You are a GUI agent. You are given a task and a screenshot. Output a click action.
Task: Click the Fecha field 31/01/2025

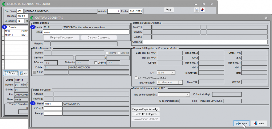[x=135, y=11]
